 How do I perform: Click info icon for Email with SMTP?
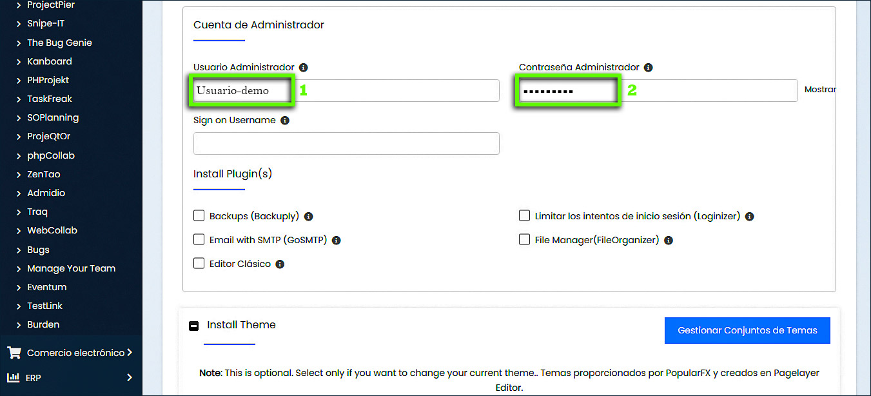coord(336,241)
